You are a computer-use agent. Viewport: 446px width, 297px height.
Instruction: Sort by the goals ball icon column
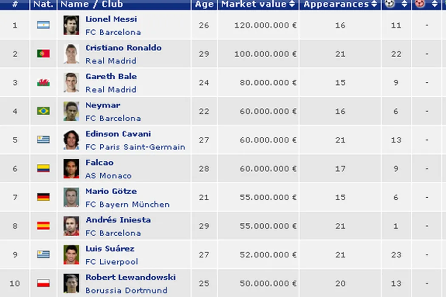click(x=396, y=4)
